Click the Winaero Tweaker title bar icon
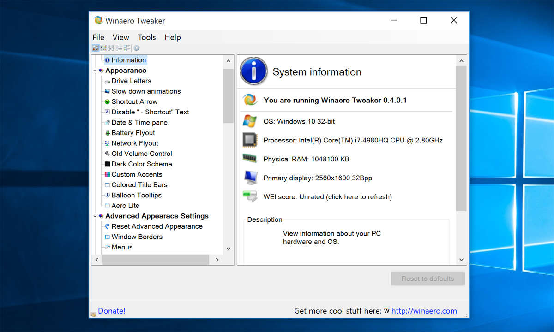 [98, 20]
